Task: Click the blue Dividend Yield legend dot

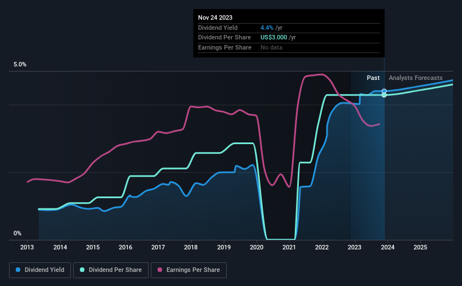Action: [18, 270]
